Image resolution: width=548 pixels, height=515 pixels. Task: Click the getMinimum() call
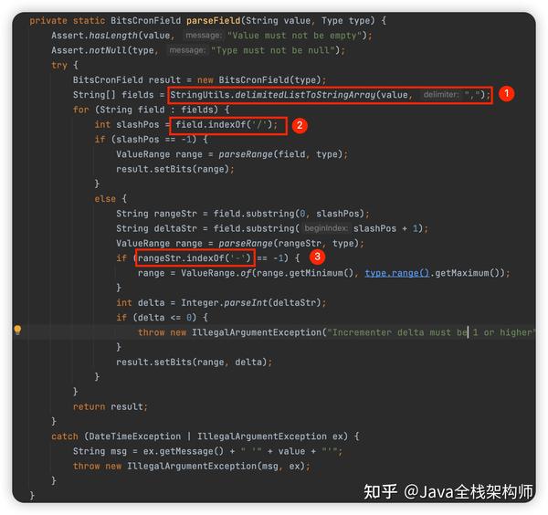[321, 273]
